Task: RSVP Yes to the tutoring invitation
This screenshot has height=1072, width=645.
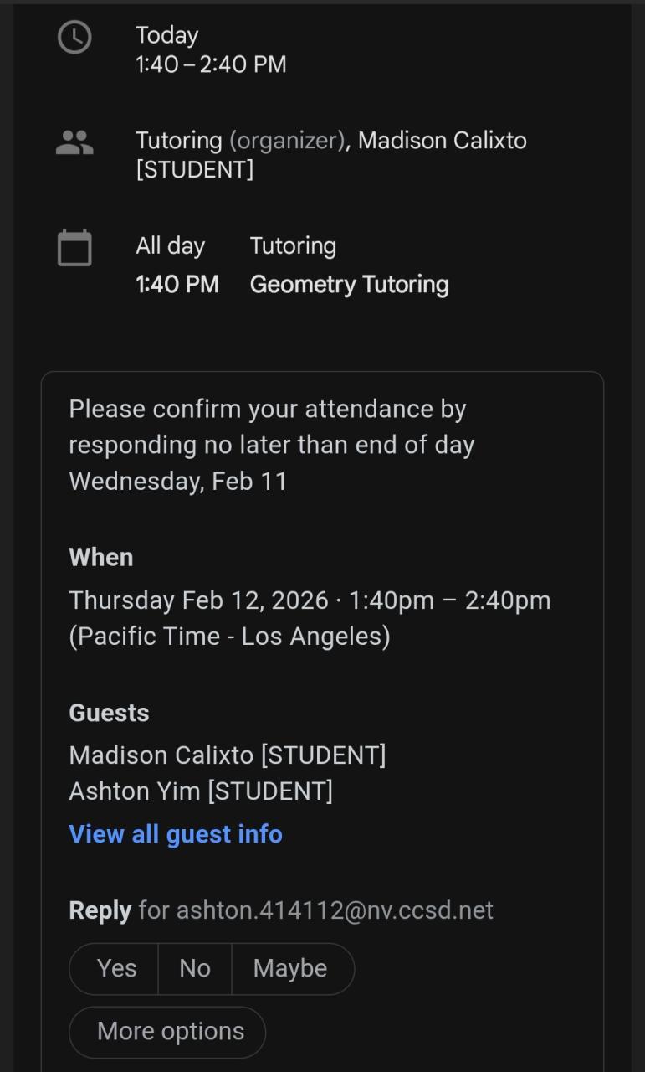Action: click(115, 968)
